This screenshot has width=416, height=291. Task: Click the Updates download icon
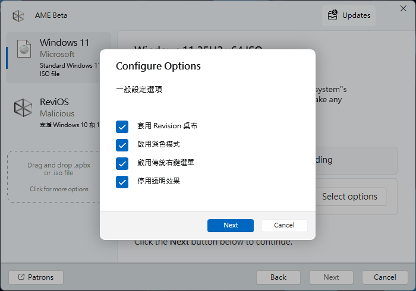tap(333, 15)
